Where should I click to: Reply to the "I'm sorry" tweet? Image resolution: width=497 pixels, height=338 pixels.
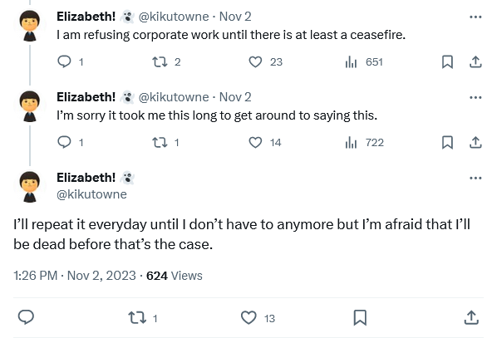pyautogui.click(x=64, y=142)
